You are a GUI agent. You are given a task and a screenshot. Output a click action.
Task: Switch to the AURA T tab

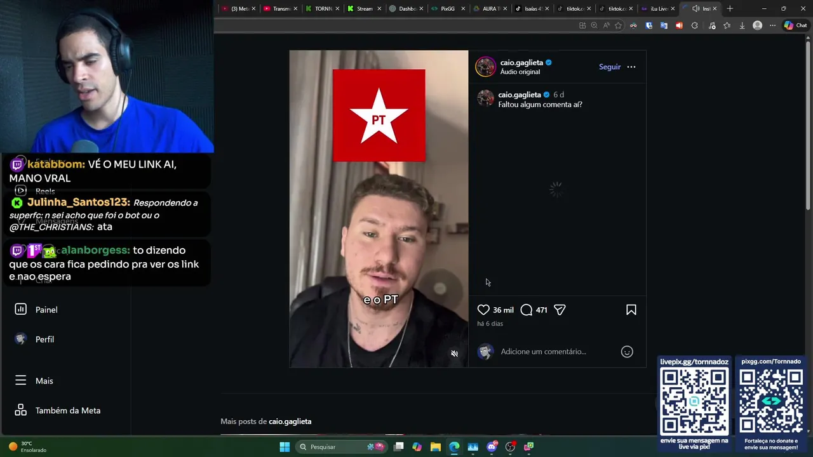point(490,8)
